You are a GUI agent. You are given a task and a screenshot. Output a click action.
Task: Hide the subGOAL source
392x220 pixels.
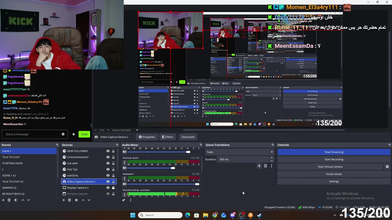point(108,175)
